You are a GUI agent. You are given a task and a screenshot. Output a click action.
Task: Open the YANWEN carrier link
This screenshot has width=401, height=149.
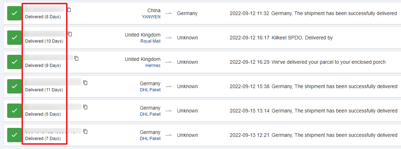coord(151,16)
